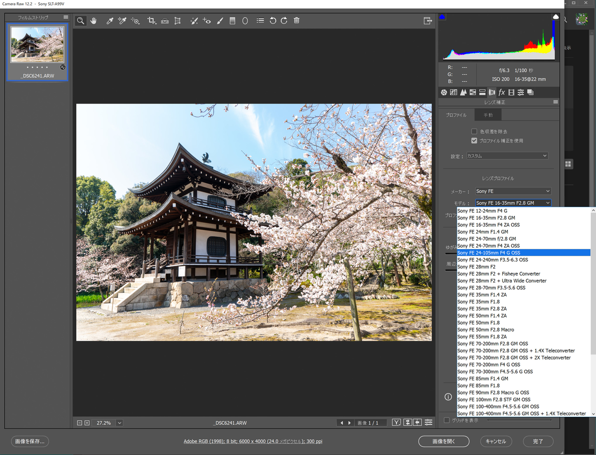
Task: Open the 設定 カスタム dropdown
Action: click(508, 156)
